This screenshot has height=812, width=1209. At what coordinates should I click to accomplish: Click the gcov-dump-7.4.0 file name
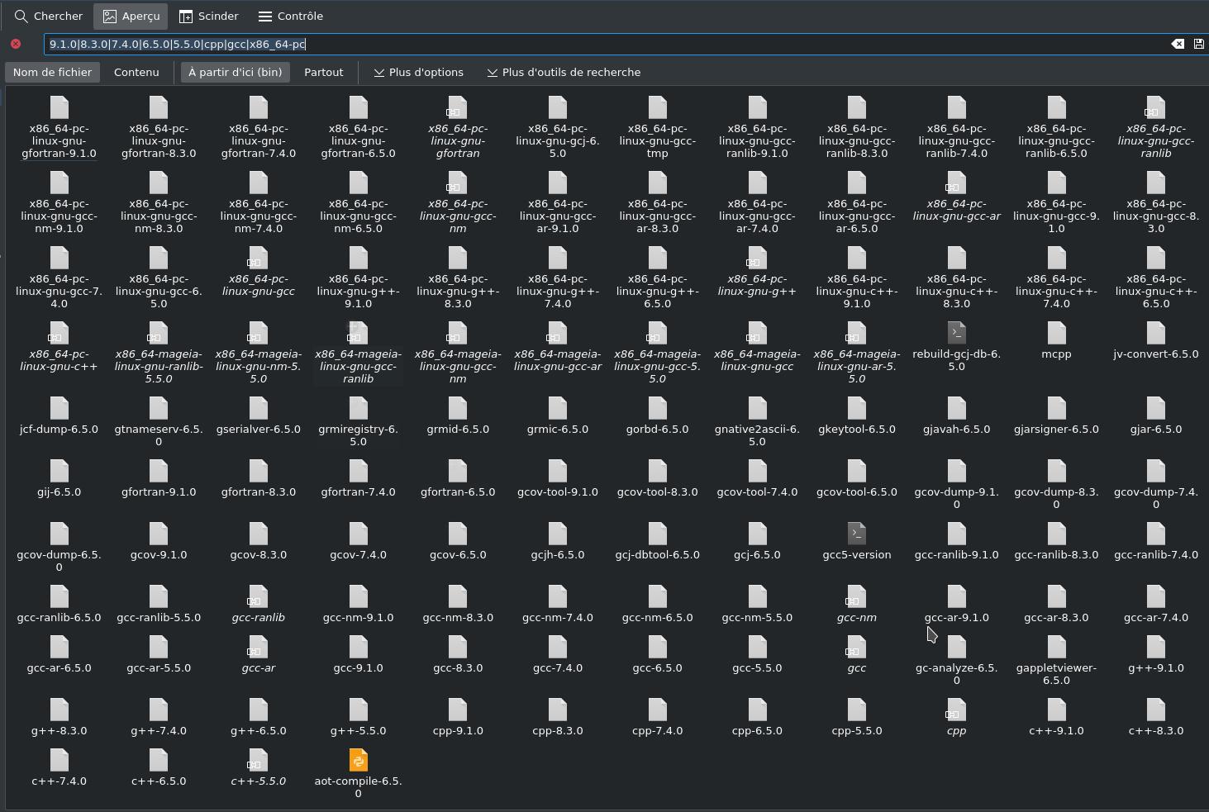click(x=1156, y=497)
